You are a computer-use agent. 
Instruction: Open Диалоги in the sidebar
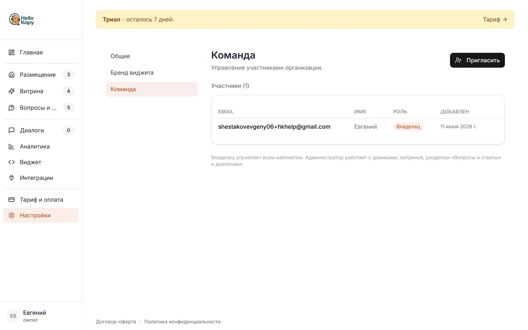pos(41,130)
